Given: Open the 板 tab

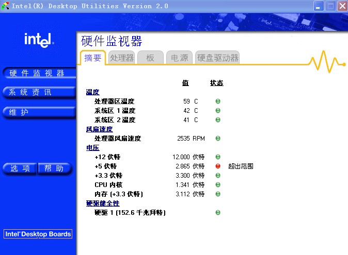Looking at the screenshot, I should pyautogui.click(x=150, y=58).
